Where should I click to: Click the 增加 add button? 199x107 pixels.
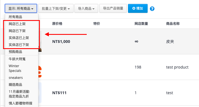point(138,8)
